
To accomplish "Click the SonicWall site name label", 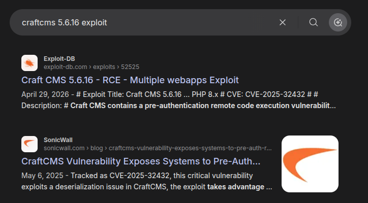I will (58, 140).
